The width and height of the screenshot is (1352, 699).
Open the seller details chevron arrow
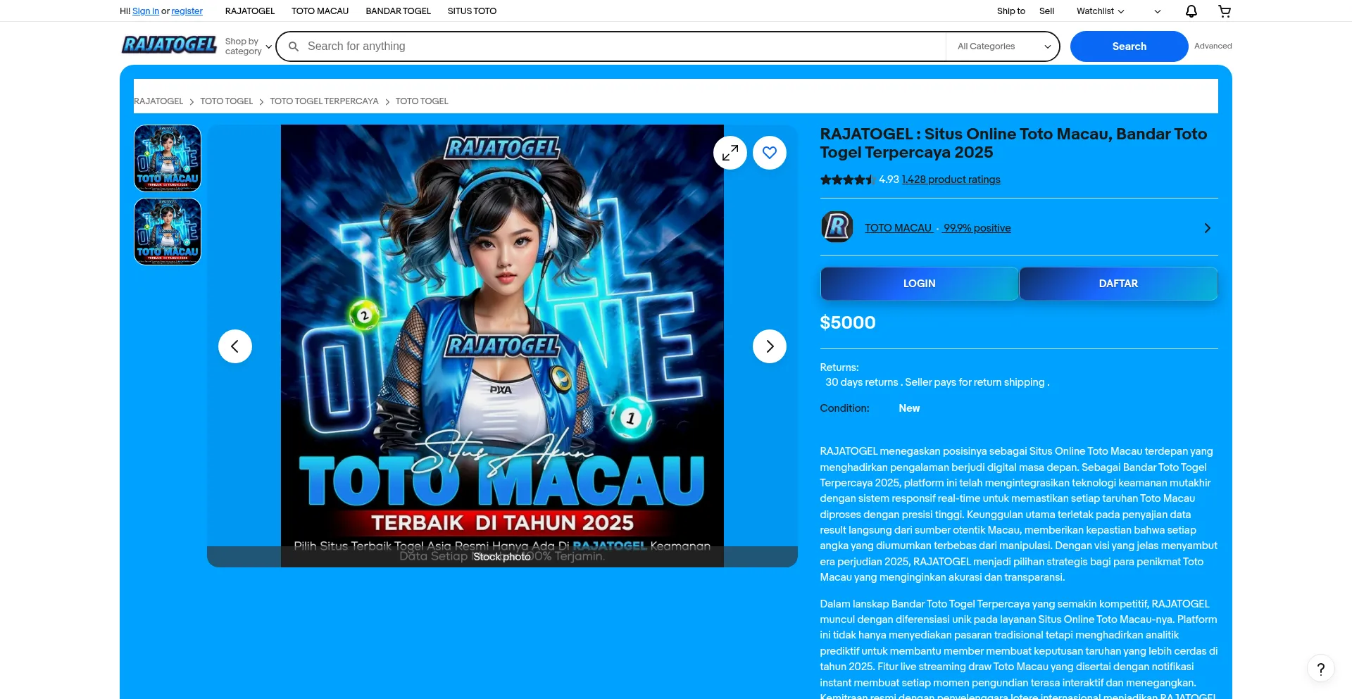point(1207,228)
